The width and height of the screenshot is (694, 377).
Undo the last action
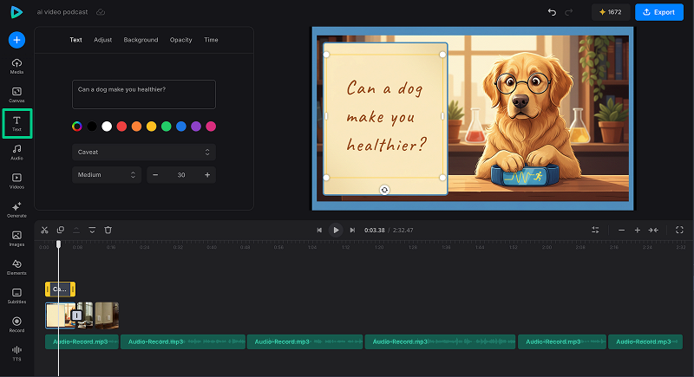tap(552, 12)
